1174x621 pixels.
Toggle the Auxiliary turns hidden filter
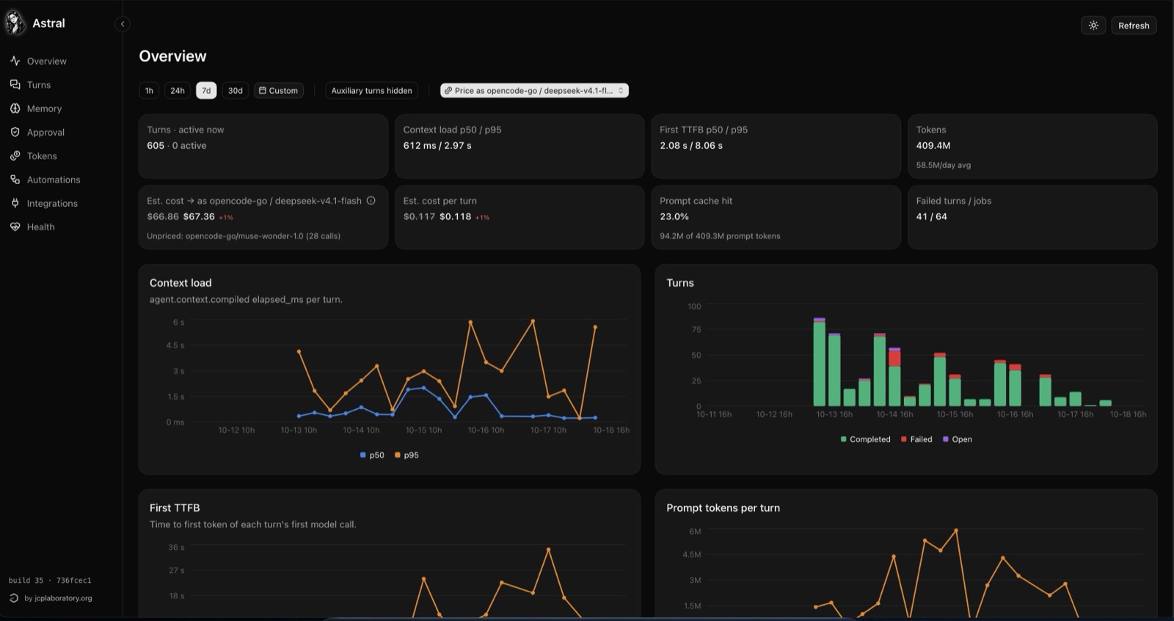click(371, 90)
